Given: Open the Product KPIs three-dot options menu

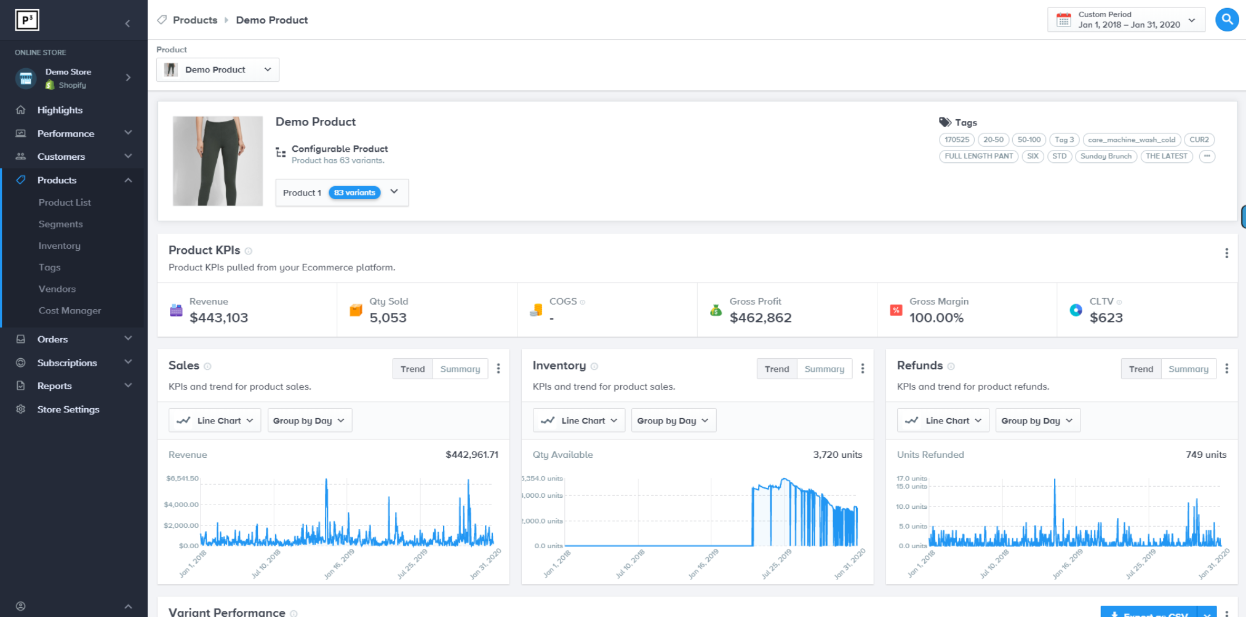Looking at the screenshot, I should [1226, 253].
